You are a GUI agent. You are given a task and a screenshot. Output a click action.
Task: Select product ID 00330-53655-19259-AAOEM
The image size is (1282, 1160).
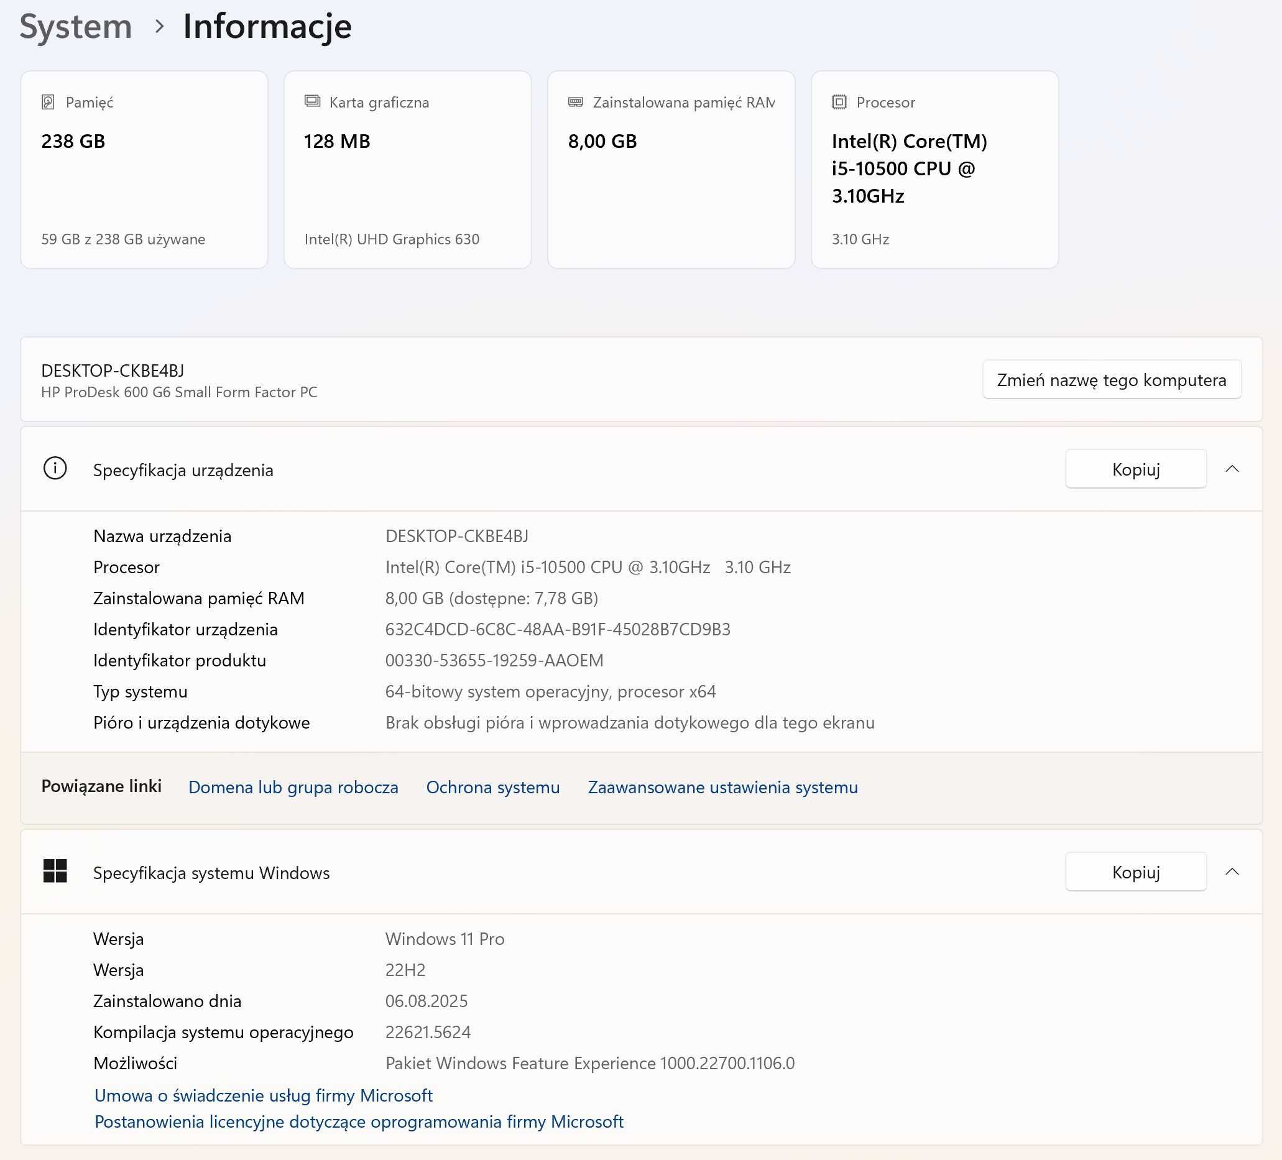click(x=494, y=660)
